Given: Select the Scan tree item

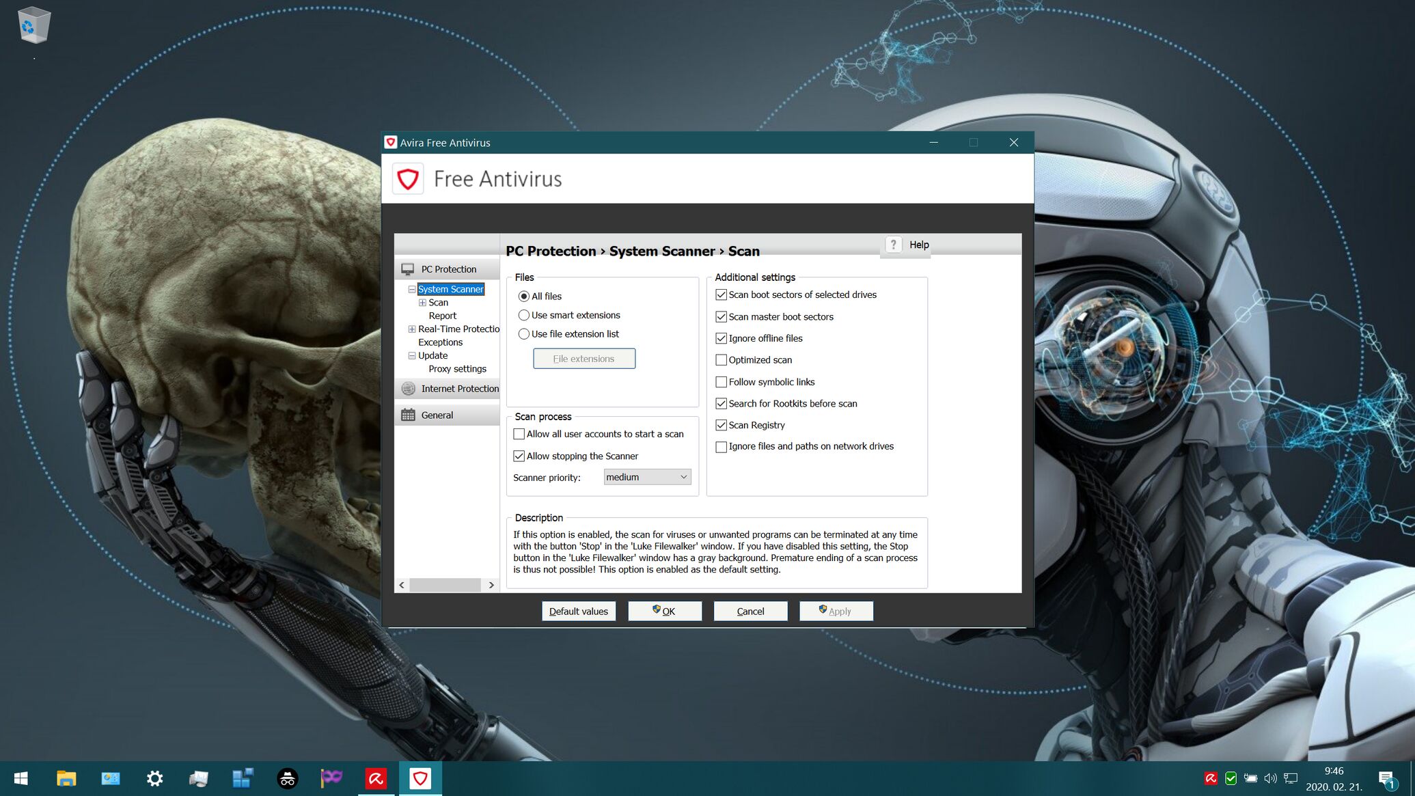Looking at the screenshot, I should (438, 303).
